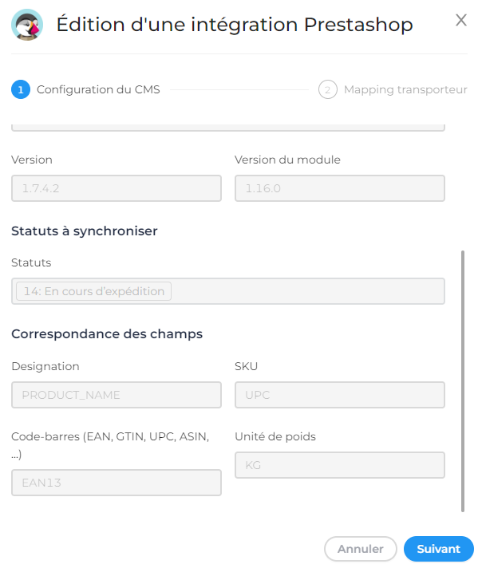Click the Prestashop puffin logo icon
Viewport: 478px width, 564px height.
(x=27, y=25)
